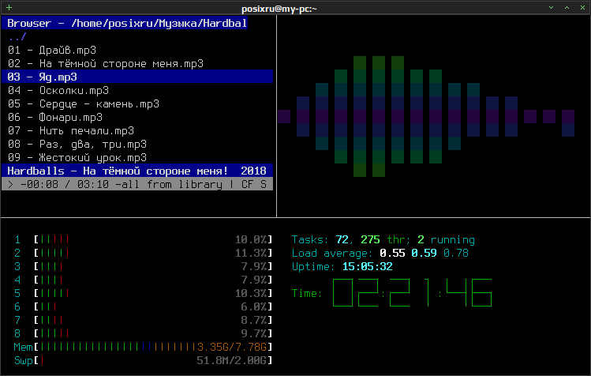Click swap value '51.8M/2.00G'

[232, 360]
